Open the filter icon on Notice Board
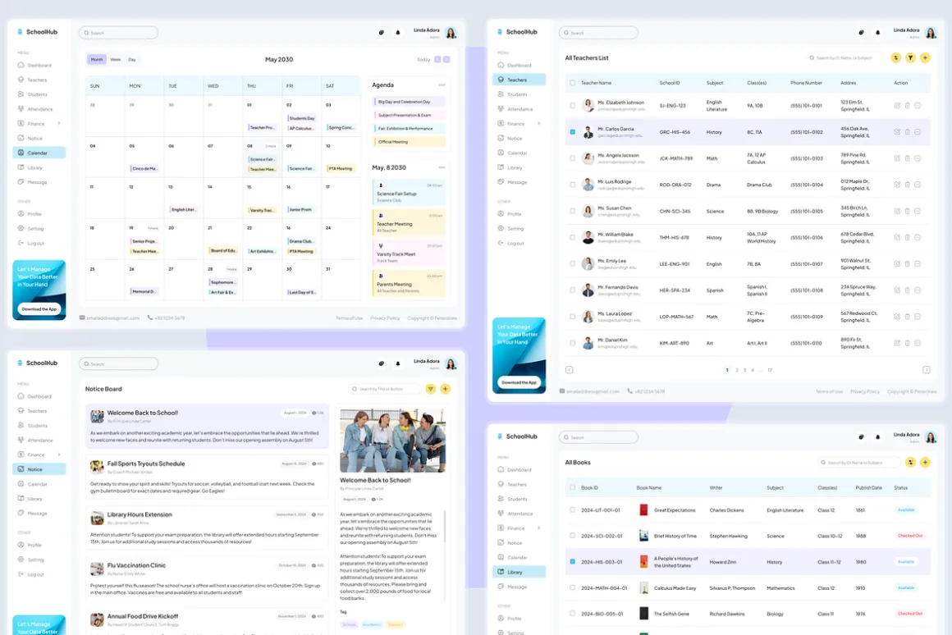Viewport: 952px width, 635px height. [431, 389]
